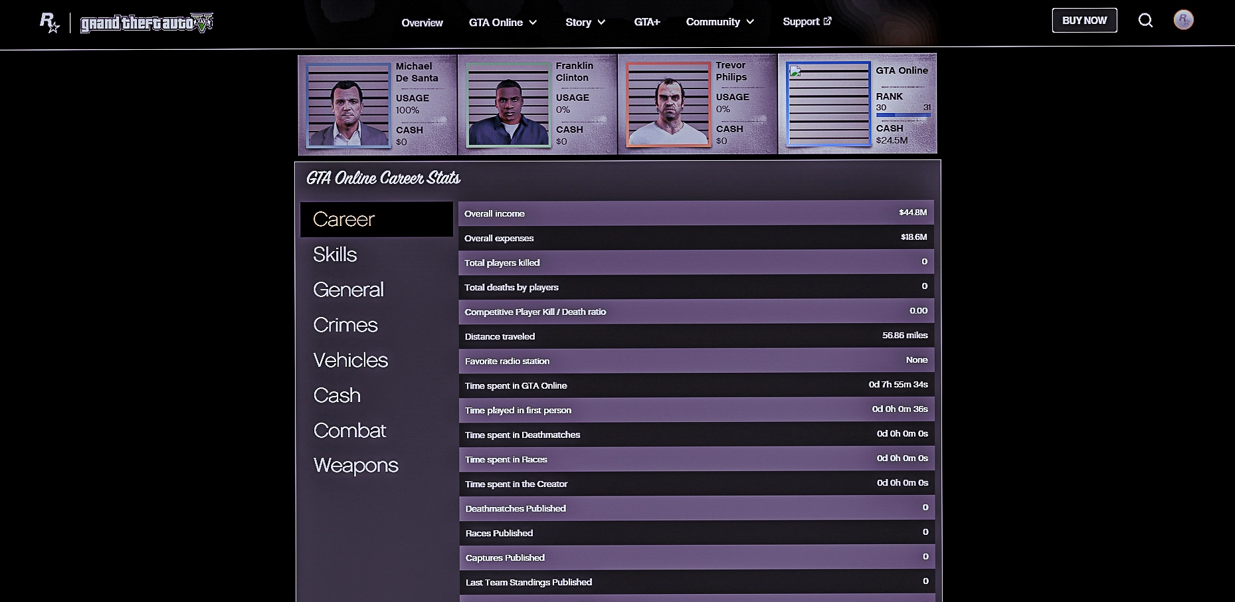Select Trevor Philips' mugshot
This screenshot has width=1235, height=602.
point(668,104)
